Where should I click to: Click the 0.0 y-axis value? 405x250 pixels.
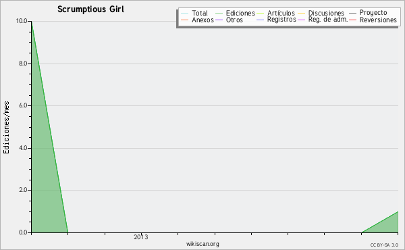pos(23,232)
